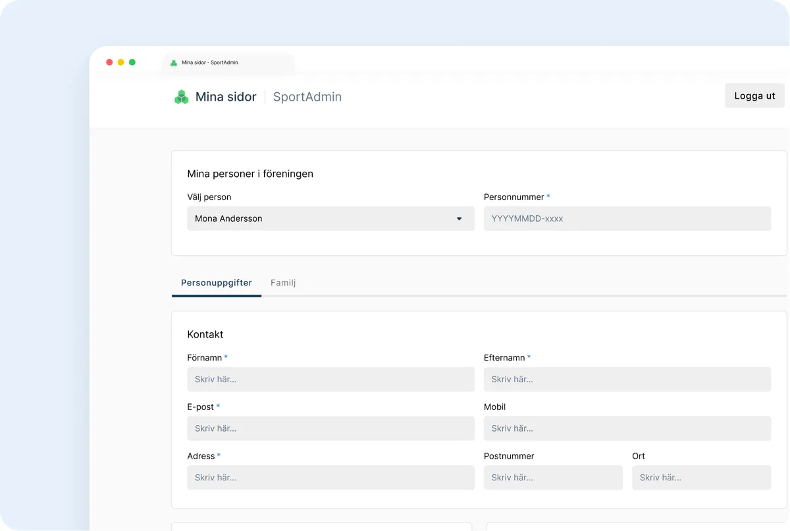
Task: Click the favicon in the browser tab
Action: 174,63
